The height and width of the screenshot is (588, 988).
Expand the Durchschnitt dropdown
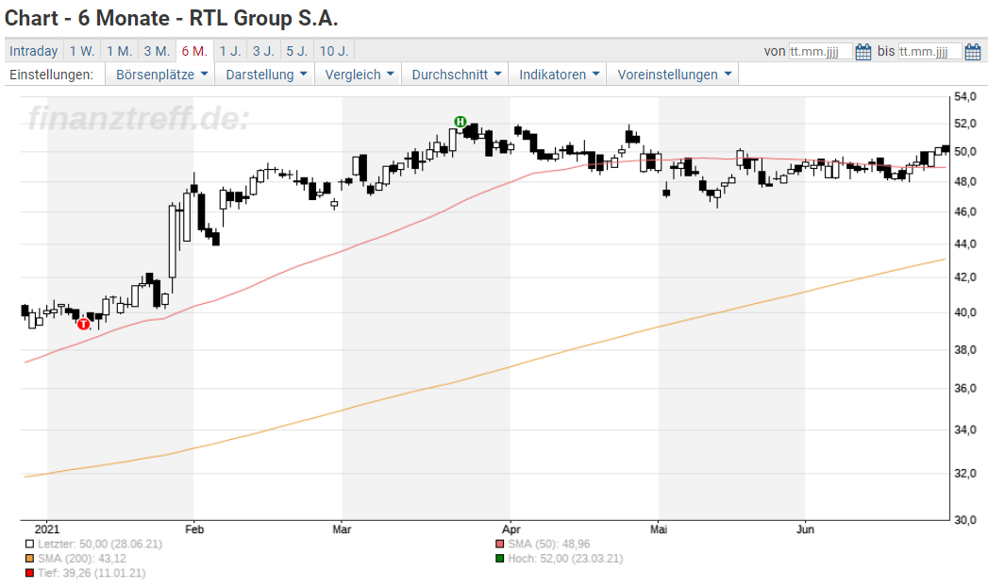(456, 75)
